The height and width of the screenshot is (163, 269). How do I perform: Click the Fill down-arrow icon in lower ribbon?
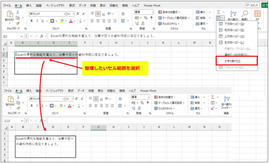[213, 103]
